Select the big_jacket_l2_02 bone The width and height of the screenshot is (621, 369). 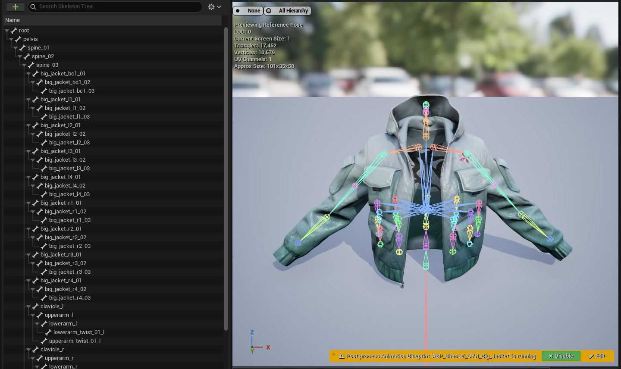[65, 134]
